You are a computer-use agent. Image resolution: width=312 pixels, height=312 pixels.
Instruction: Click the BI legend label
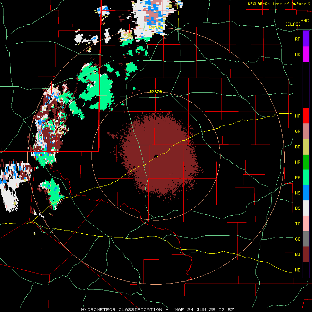tap(297, 254)
